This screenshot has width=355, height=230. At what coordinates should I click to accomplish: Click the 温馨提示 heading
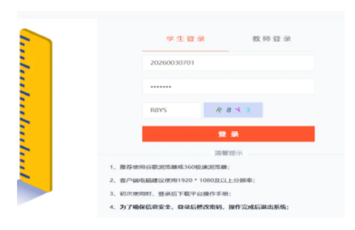(228, 153)
